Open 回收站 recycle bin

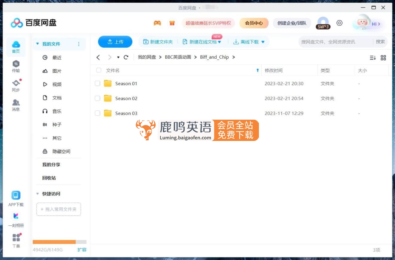click(x=49, y=178)
